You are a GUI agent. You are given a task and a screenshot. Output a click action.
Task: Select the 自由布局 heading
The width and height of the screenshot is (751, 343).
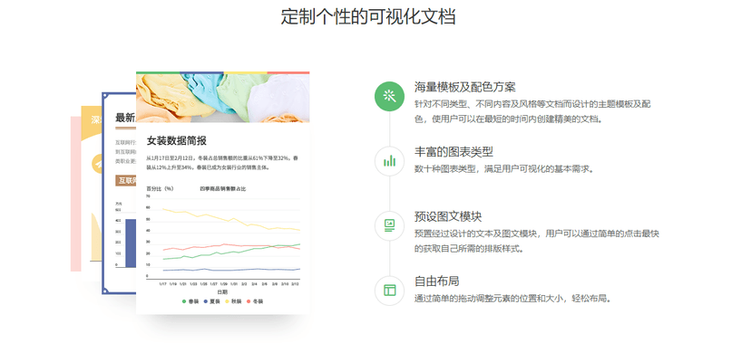point(437,281)
